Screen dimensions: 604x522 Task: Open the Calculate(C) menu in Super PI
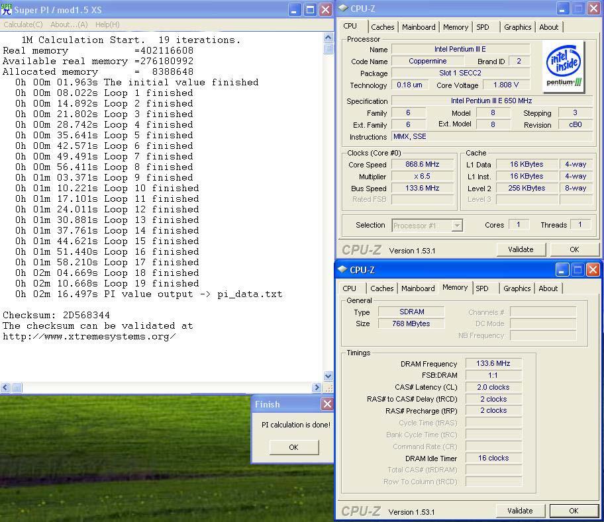tap(23, 24)
